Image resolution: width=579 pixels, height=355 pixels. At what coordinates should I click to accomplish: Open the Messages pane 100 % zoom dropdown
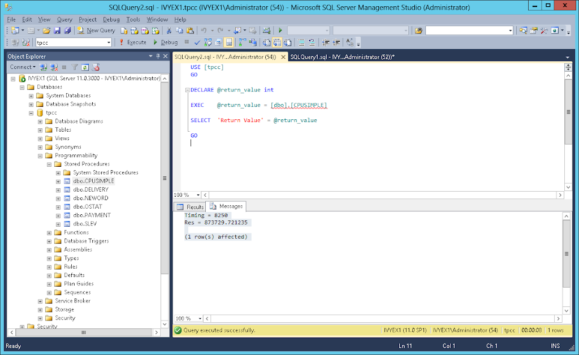point(200,318)
